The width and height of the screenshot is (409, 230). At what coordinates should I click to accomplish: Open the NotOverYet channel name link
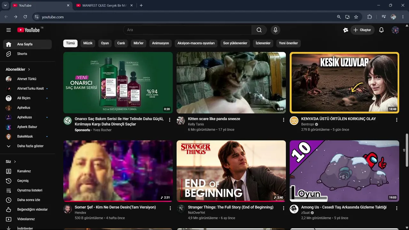197,213
